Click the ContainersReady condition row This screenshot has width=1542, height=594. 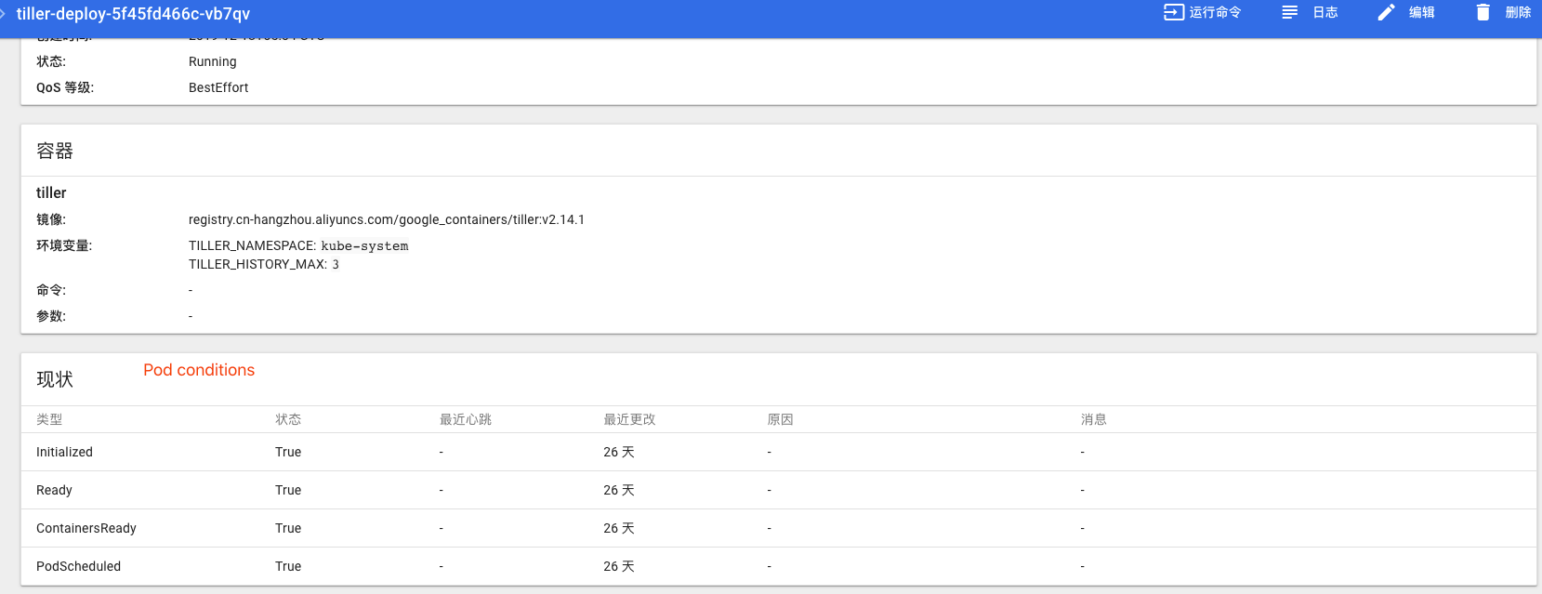(779, 528)
